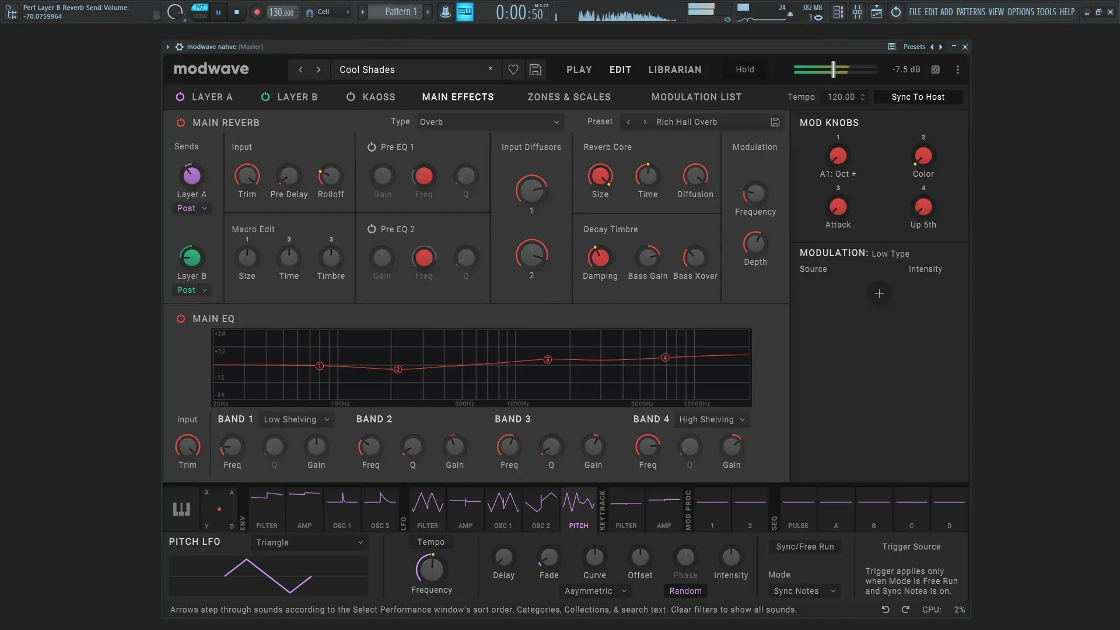The width and height of the screenshot is (1120, 630).
Task: Switch to the Modulation List tab
Action: click(x=696, y=97)
